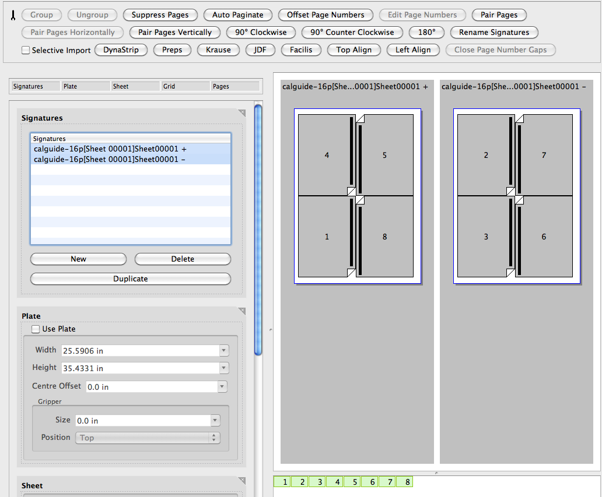
Task: Rotate pages 180°
Action: pyautogui.click(x=426, y=32)
